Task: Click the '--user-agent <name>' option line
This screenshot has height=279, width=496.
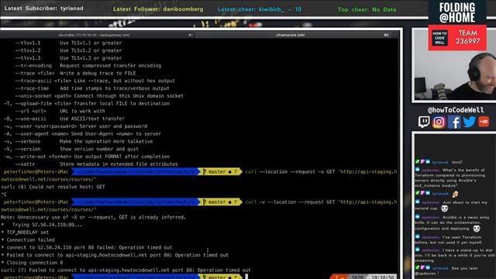Action: 82,134
